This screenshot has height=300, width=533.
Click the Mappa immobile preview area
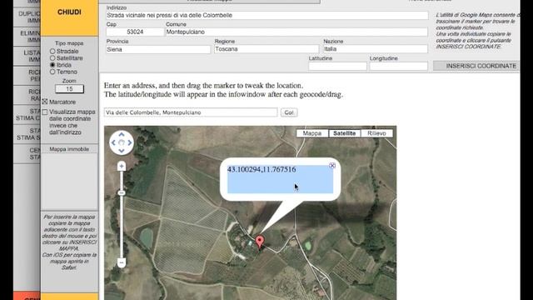coord(69,181)
